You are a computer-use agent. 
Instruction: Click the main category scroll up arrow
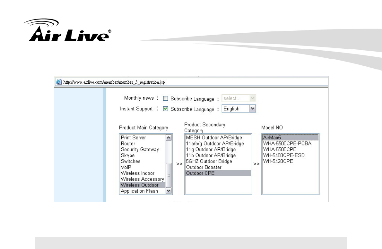[x=169, y=137]
